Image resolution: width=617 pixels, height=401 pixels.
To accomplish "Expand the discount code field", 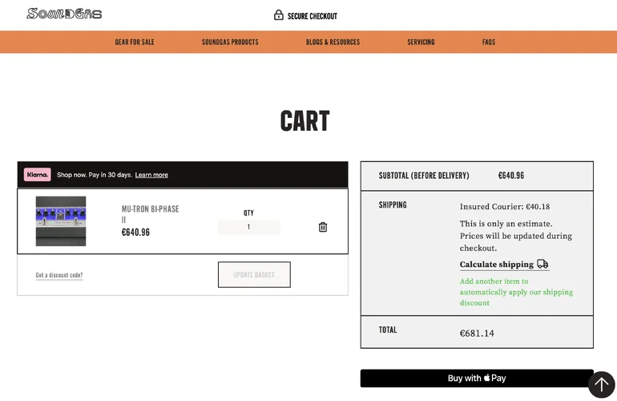I will pos(59,275).
